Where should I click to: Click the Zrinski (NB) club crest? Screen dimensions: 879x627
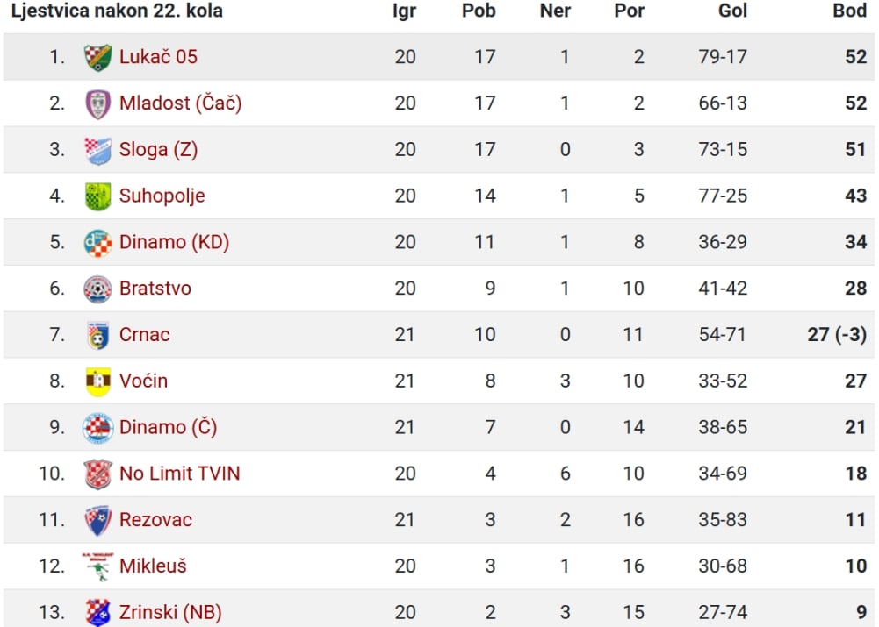click(x=98, y=612)
